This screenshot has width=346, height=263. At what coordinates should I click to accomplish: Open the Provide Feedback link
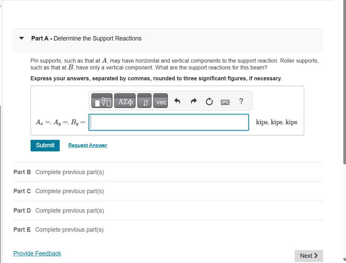click(37, 253)
